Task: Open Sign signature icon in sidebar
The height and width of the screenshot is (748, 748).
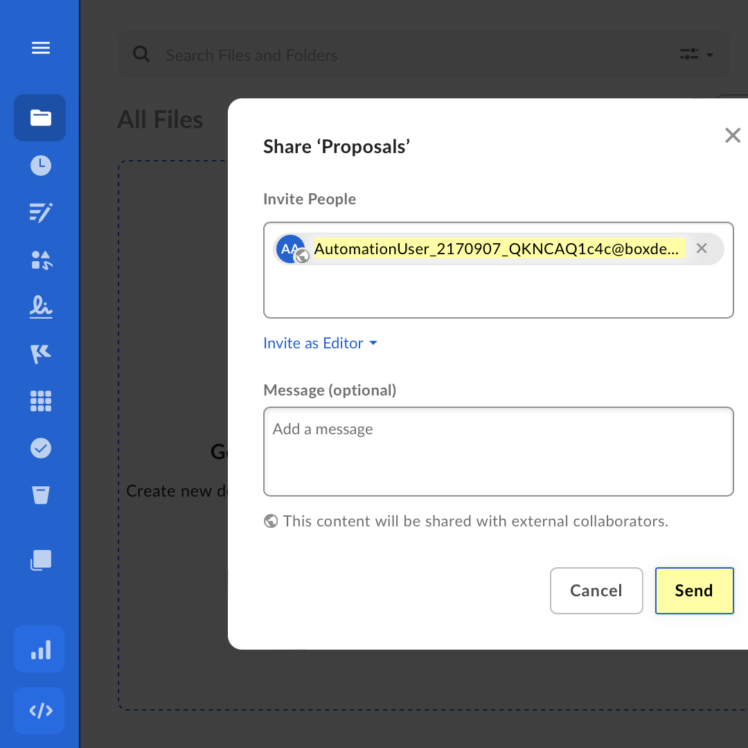Action: click(x=41, y=307)
